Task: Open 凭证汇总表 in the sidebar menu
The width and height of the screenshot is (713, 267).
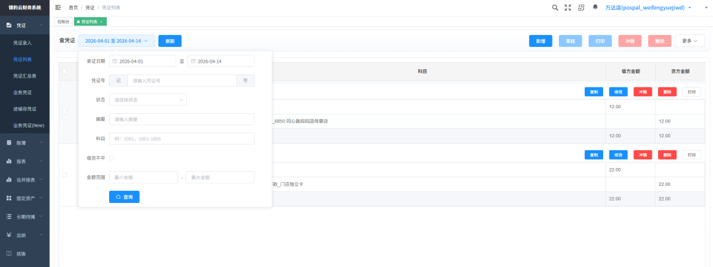Action: [24, 76]
